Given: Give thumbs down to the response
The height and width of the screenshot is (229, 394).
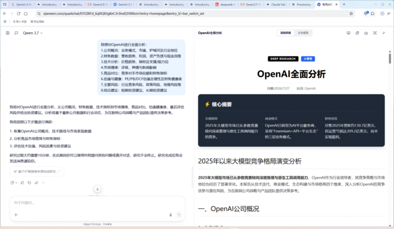Looking at the screenshot, I should (30, 183).
